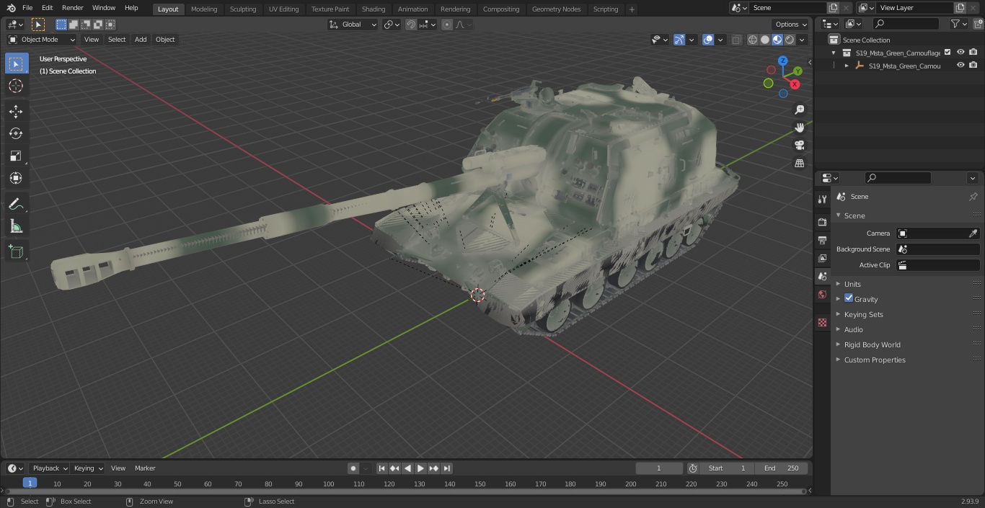Open the timeline Marker menu
This screenshot has height=508, width=985.
point(145,468)
